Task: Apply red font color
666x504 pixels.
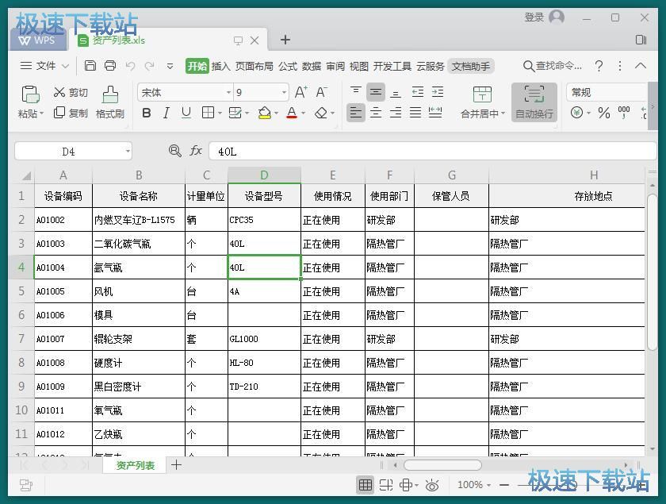Action: click(x=292, y=113)
